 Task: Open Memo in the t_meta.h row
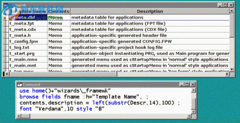point(59,35)
